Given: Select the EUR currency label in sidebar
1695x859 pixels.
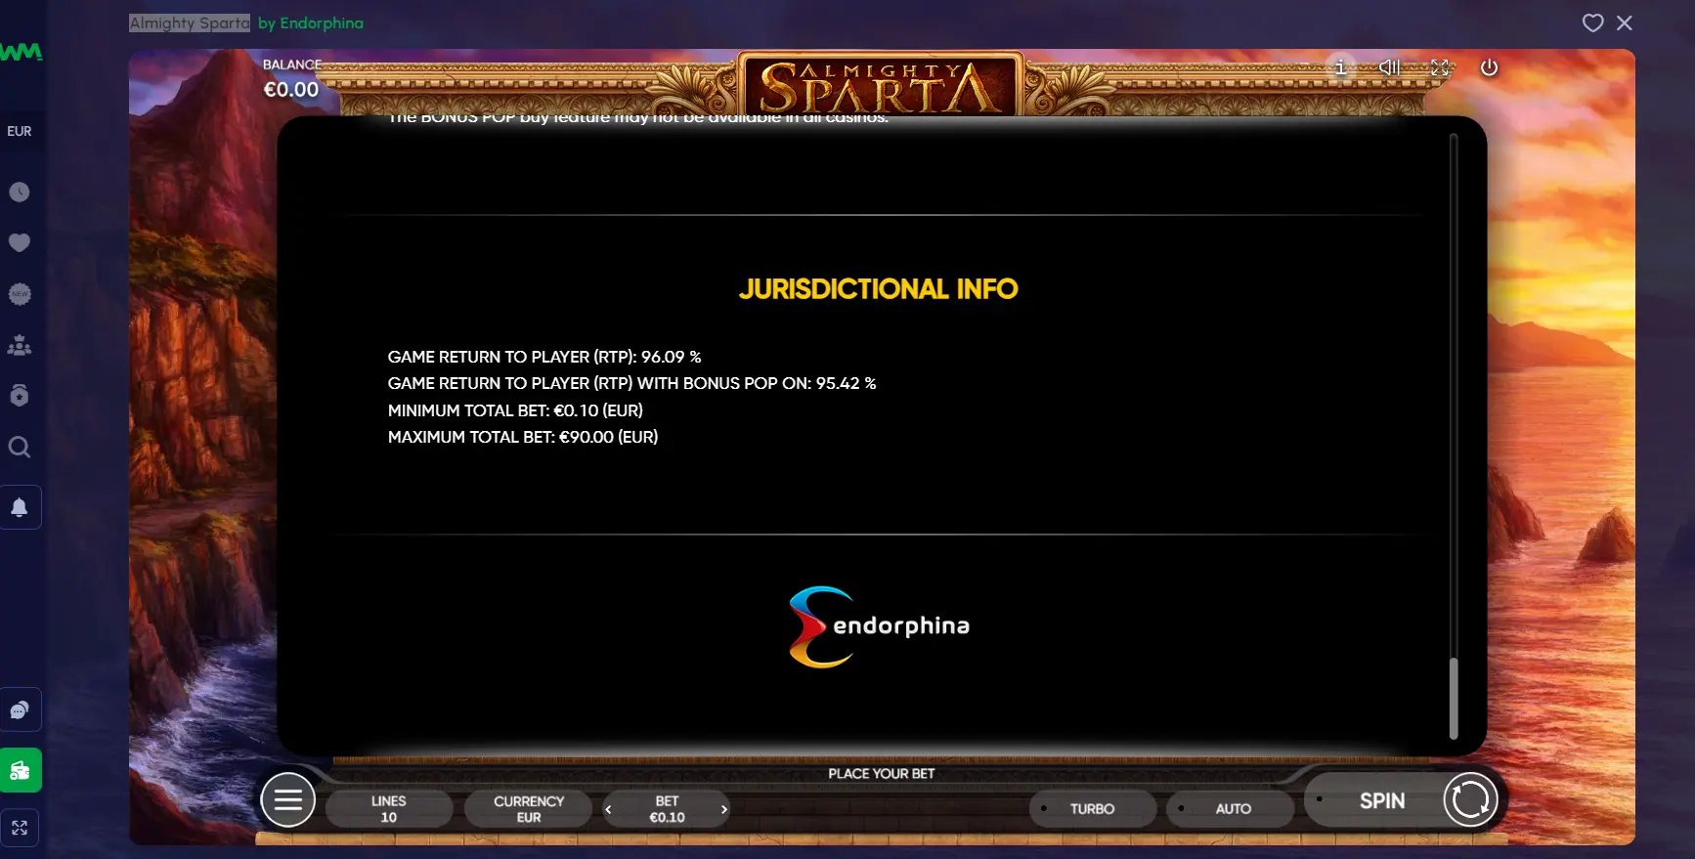Looking at the screenshot, I should (20, 131).
